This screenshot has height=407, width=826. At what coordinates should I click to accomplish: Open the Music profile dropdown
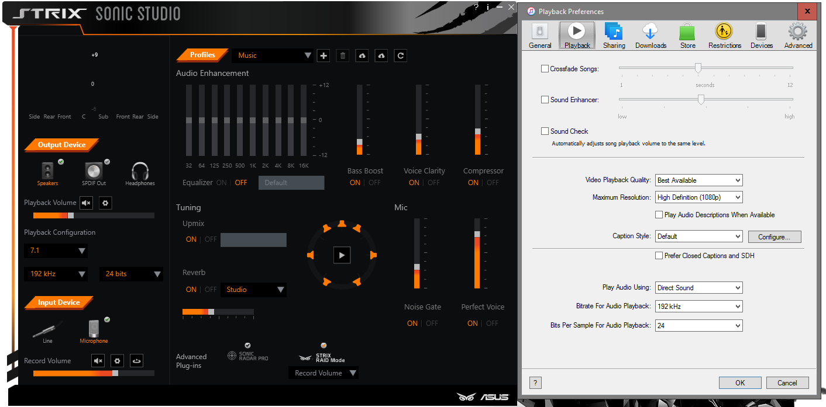273,55
